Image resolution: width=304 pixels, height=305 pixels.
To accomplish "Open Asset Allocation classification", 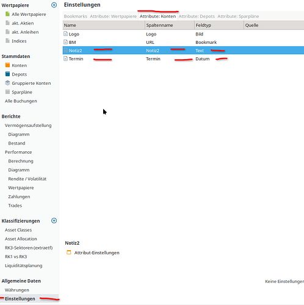I will pyautogui.click(x=21, y=239).
